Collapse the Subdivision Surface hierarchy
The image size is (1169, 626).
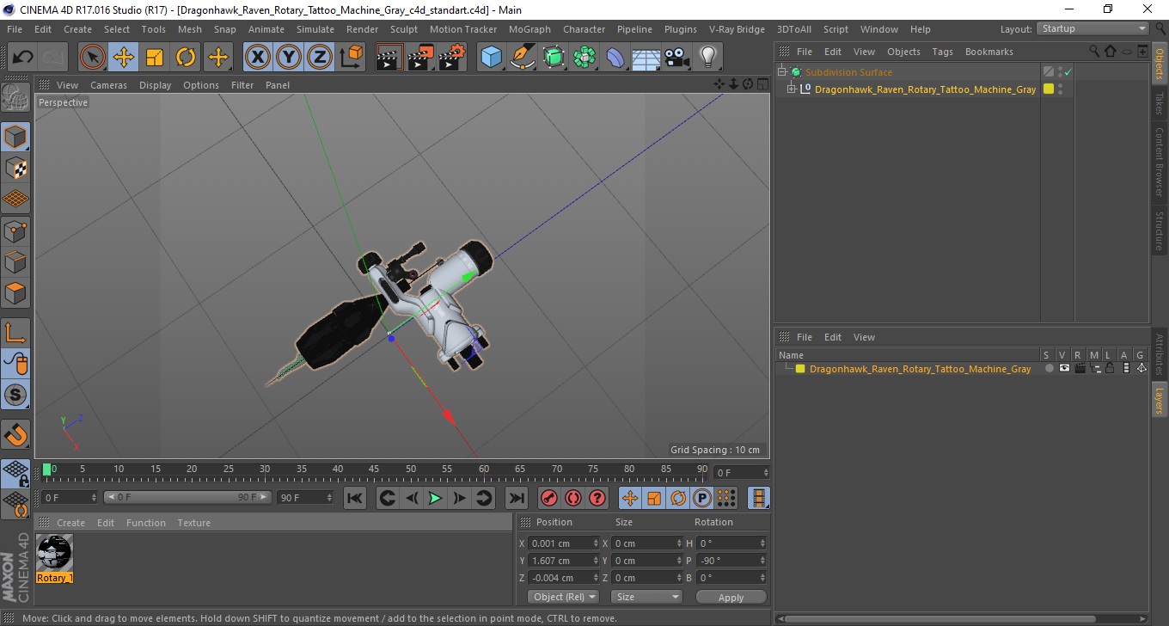tap(781, 72)
